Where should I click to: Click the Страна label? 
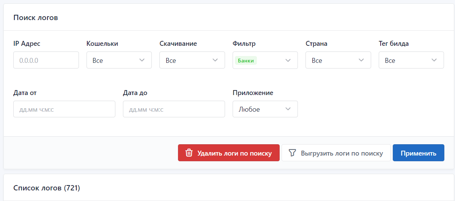click(x=316, y=44)
